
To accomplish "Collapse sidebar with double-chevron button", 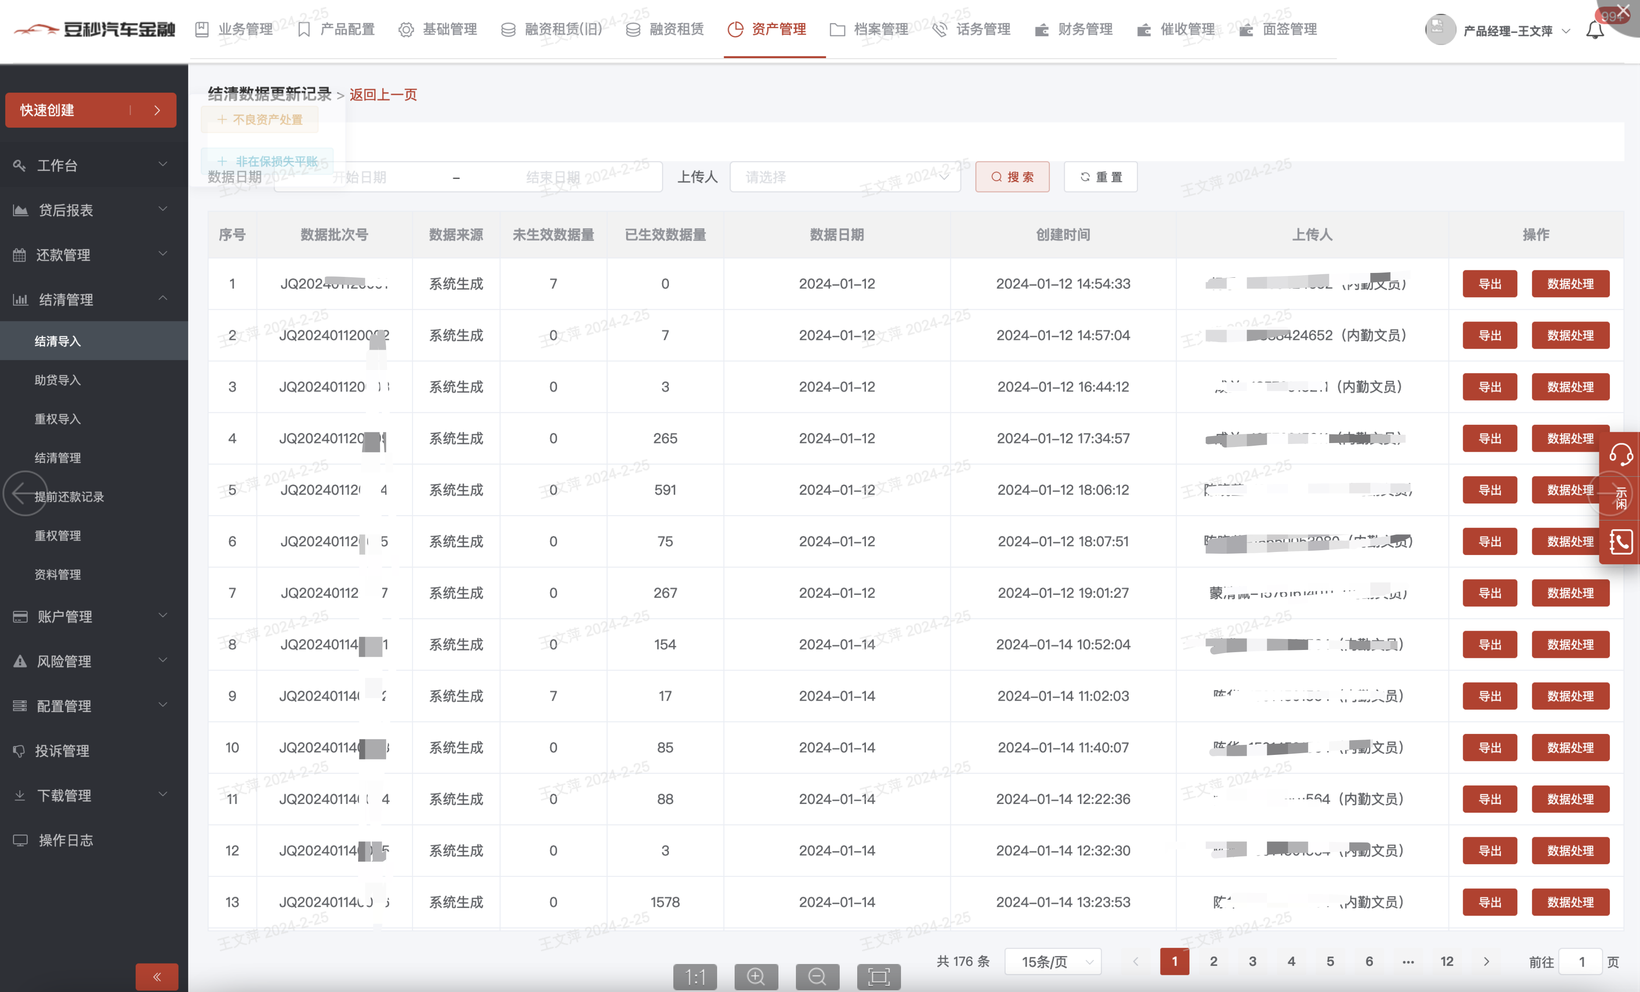I will pyautogui.click(x=156, y=976).
